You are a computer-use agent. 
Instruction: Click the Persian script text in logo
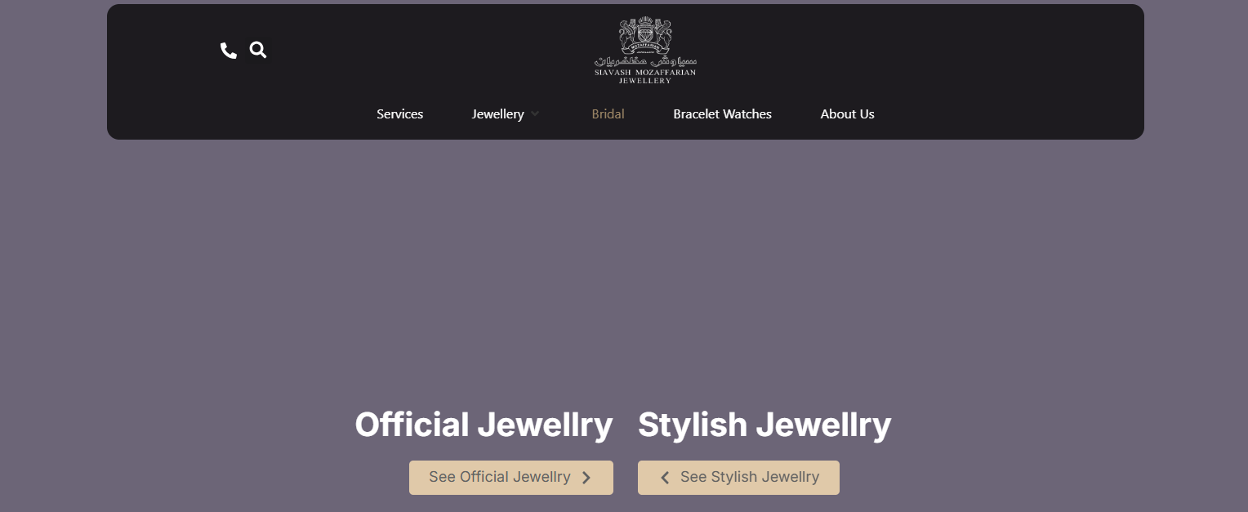645,61
